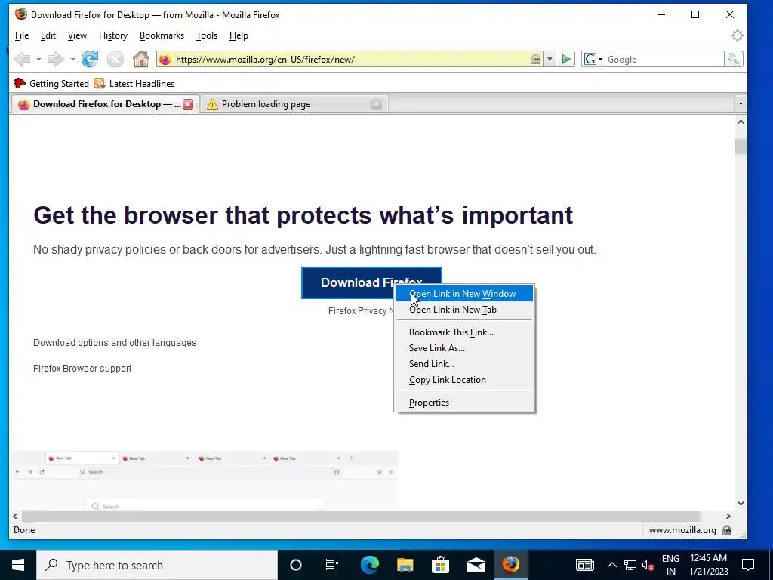The width and height of the screenshot is (773, 580).
Task: Open the Latest Headlines feed bookmark
Action: point(134,83)
